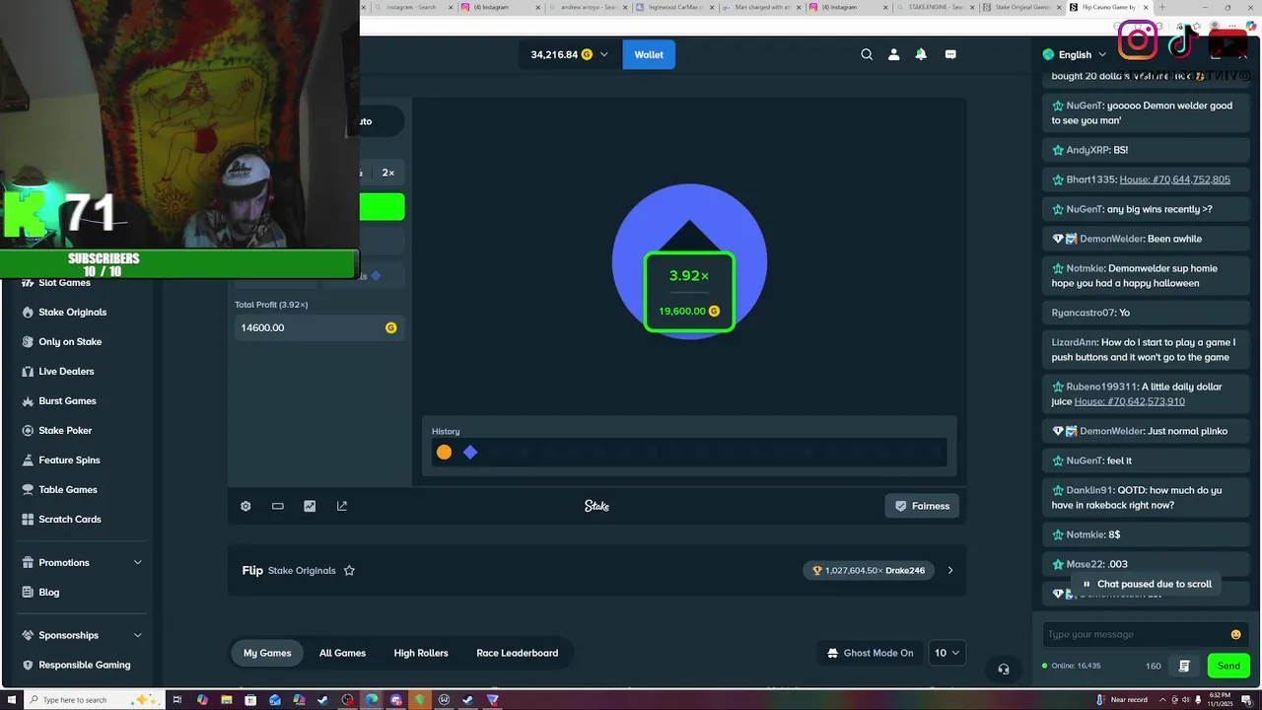
Task: Open Task View on taskbar
Action: (177, 700)
